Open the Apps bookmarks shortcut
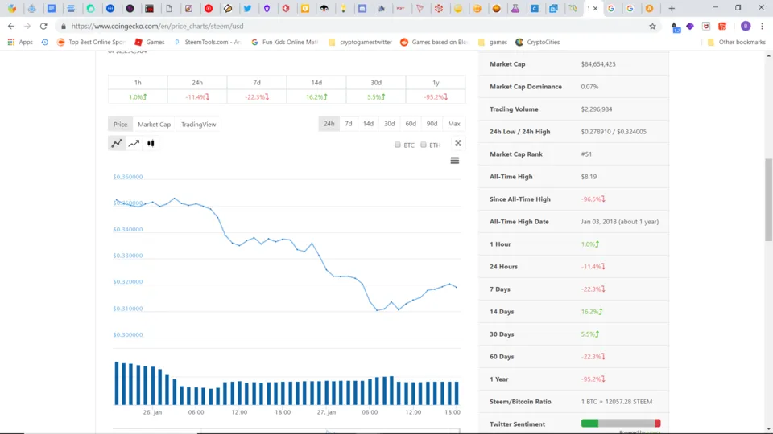Screen dimensions: 773x434 (x=20, y=43)
